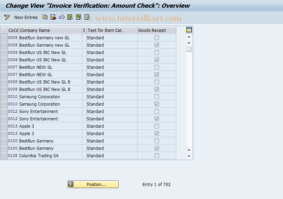Image resolution: width=283 pixels, height=199 pixels.
Task: Click the bottom-most scroll down arrow
Action: 189,156
